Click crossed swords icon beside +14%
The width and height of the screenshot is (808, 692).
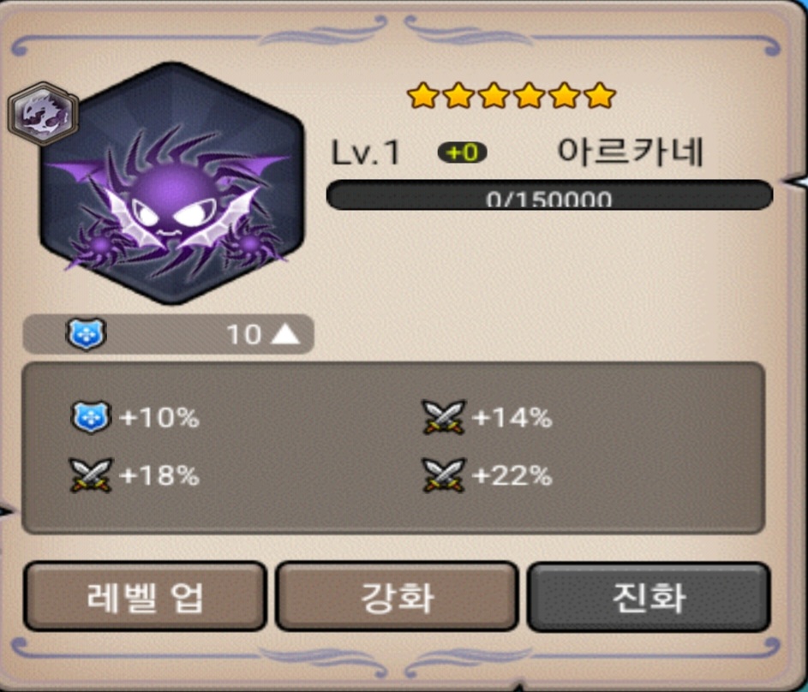(x=444, y=417)
